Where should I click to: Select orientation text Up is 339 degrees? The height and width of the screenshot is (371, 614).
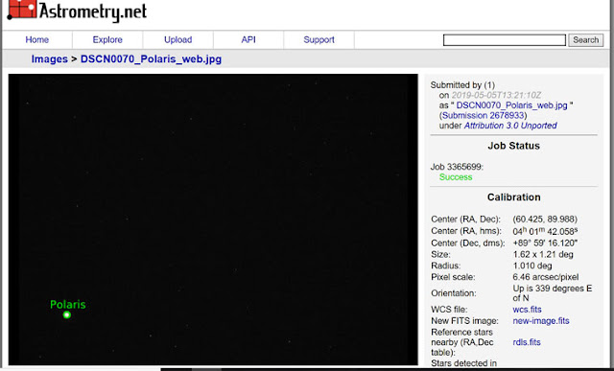548,289
